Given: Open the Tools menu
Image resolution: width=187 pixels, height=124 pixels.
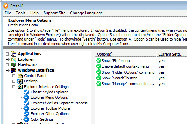Looking at the screenshot, I should 21,13.
